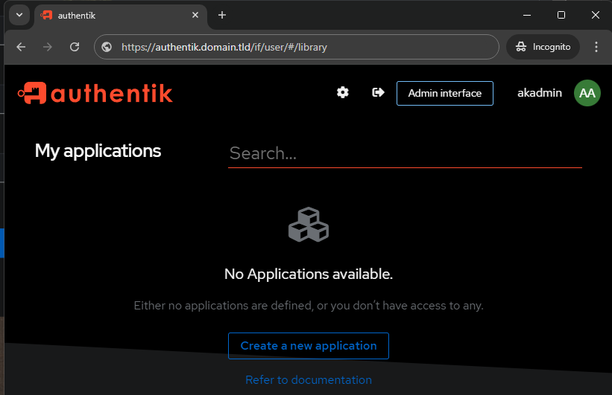Open the green AA user avatar
612x395 pixels.
coord(587,93)
